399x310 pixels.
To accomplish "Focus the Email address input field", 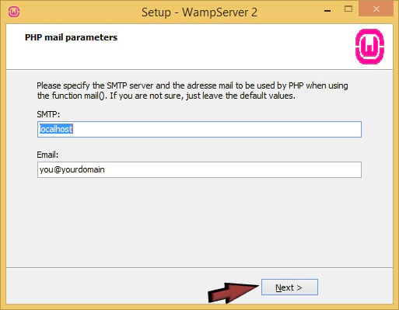I will click(x=199, y=169).
